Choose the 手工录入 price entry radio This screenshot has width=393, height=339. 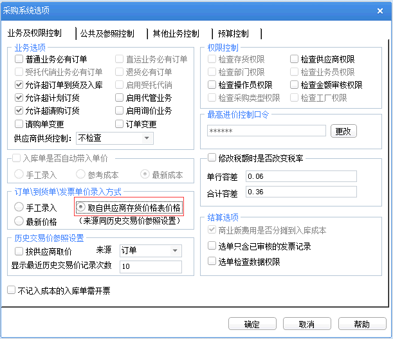click(19, 208)
